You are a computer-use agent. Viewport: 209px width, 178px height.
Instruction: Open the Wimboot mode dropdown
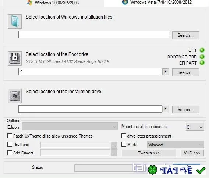pos(176,145)
